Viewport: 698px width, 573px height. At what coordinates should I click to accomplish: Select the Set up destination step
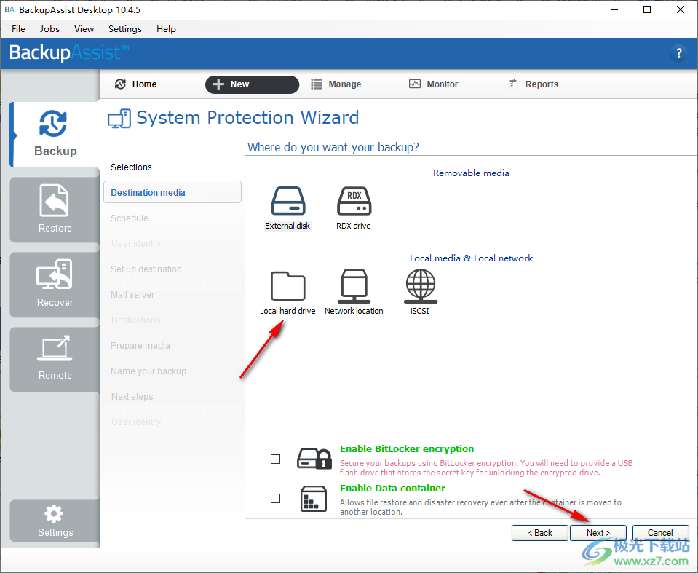coord(146,269)
